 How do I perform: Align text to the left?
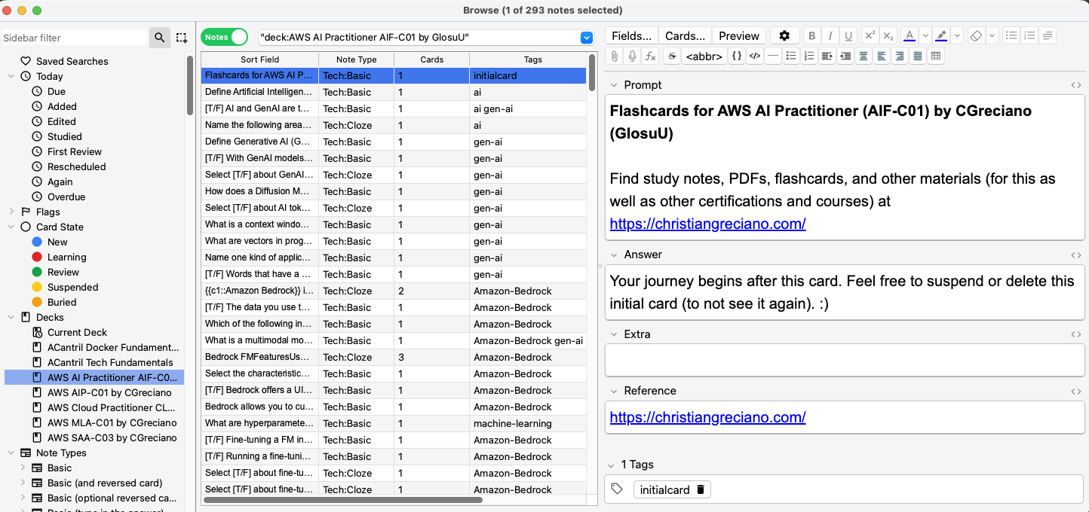coord(882,56)
